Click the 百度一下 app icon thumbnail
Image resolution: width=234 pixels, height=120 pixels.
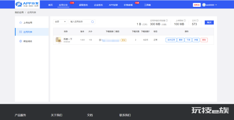click(58, 40)
